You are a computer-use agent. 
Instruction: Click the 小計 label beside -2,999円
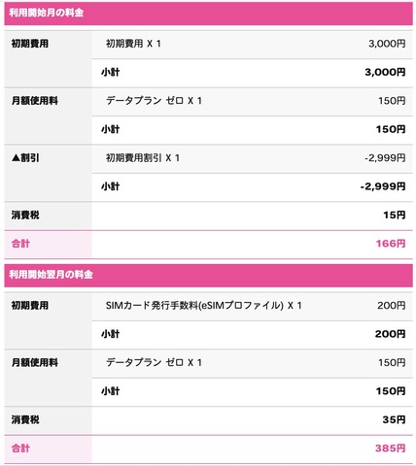[110, 186]
